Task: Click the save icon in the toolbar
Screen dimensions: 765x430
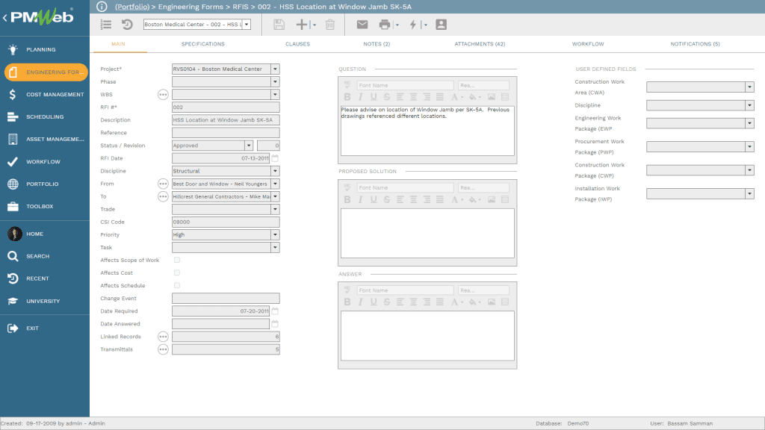Action: point(278,24)
